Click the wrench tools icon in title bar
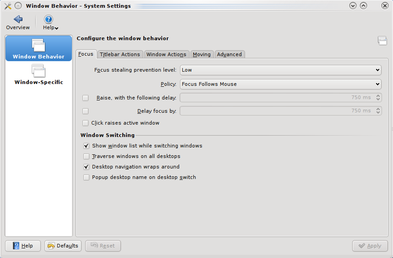This screenshot has height=258, width=393. [7, 6]
